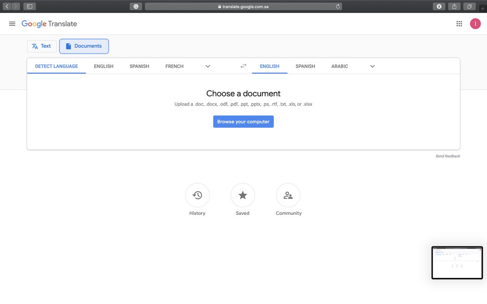
Task: Select the Documents mode button
Action: pyautogui.click(x=84, y=46)
